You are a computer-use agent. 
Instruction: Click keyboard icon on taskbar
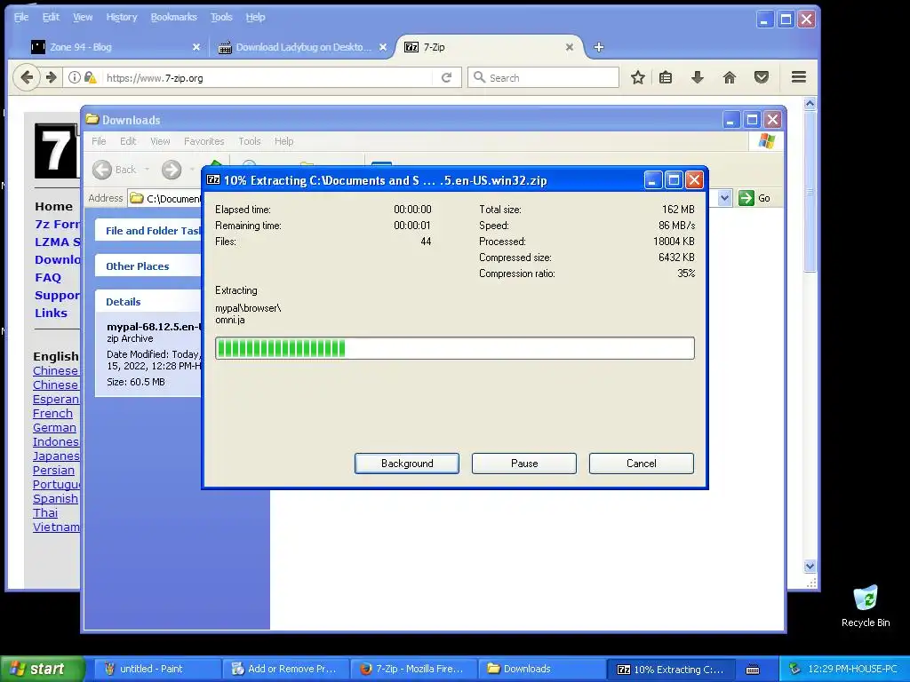[753, 670]
